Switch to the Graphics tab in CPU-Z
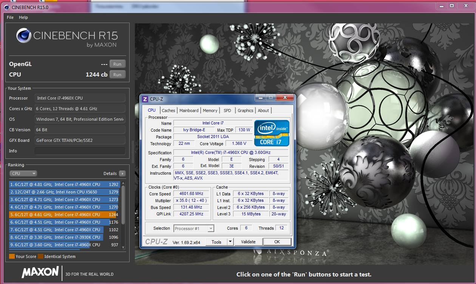This screenshot has width=476, height=284. click(245, 111)
